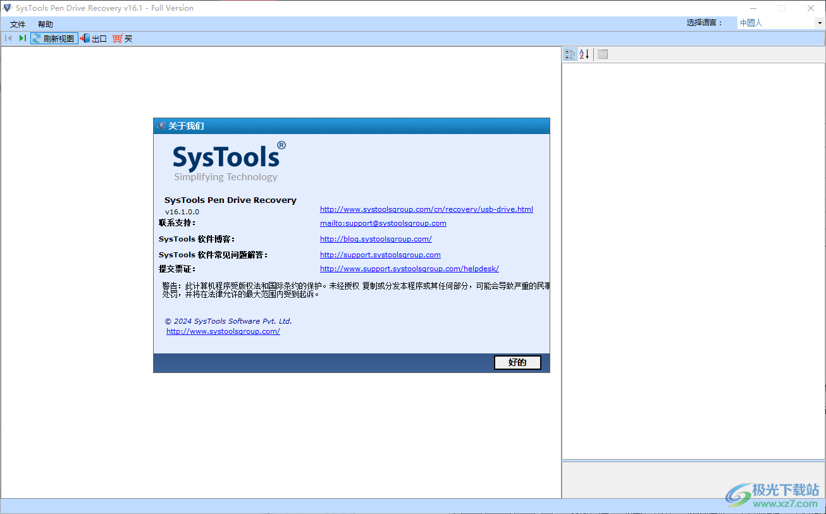This screenshot has width=826, height=514.
Task: Click the SysTools shield icon on dialog titlebar
Action: tap(161, 126)
